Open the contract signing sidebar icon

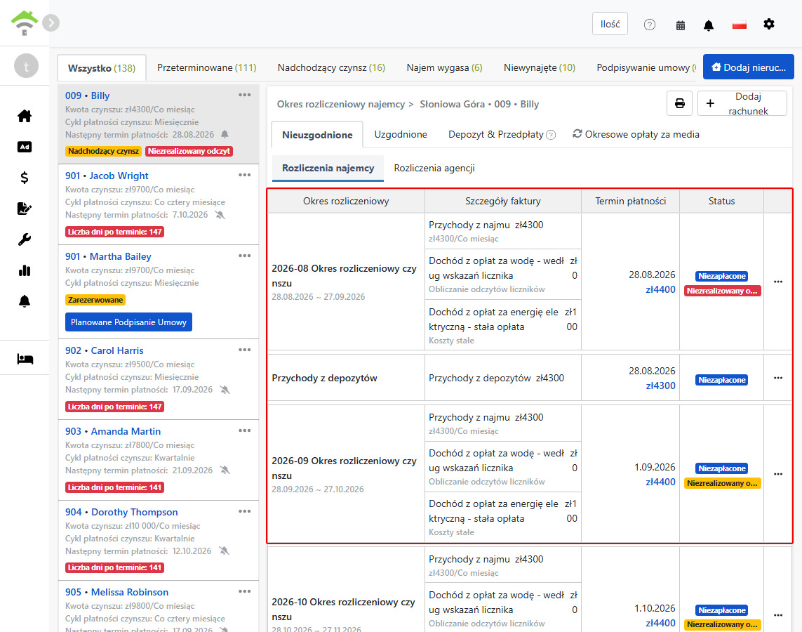click(x=25, y=209)
